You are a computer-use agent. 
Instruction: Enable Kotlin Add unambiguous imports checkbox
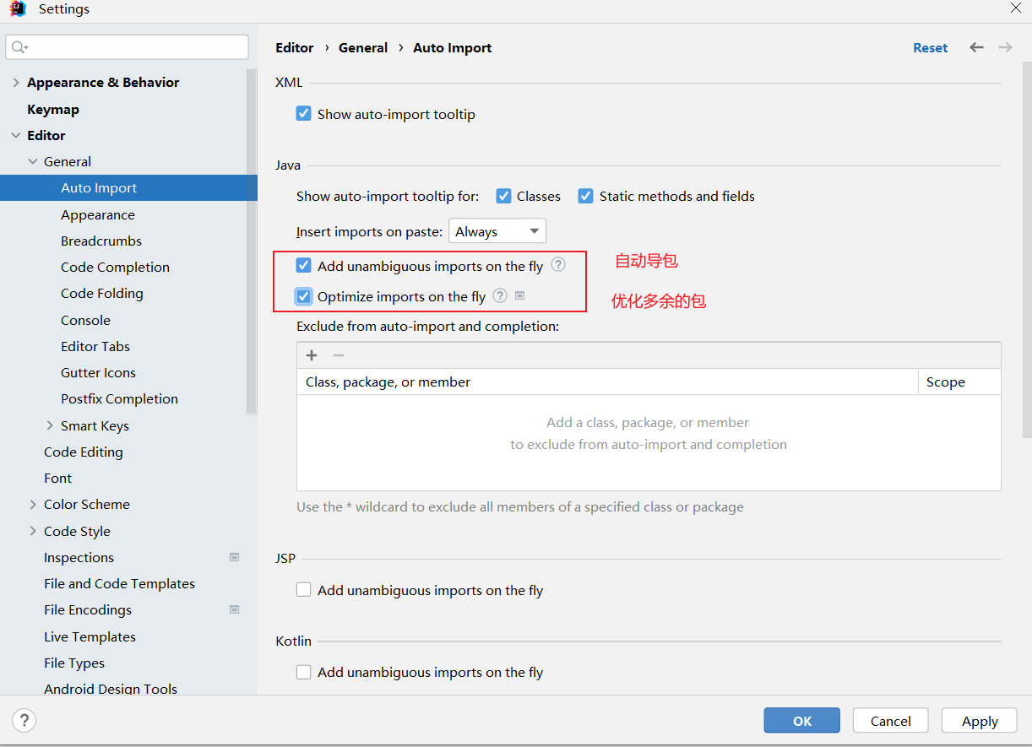[304, 672]
